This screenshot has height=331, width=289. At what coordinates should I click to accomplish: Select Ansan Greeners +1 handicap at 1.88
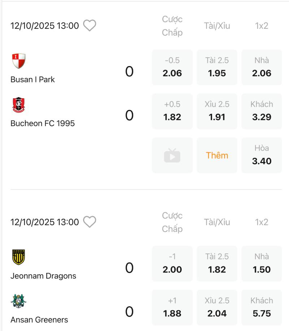click(x=172, y=308)
